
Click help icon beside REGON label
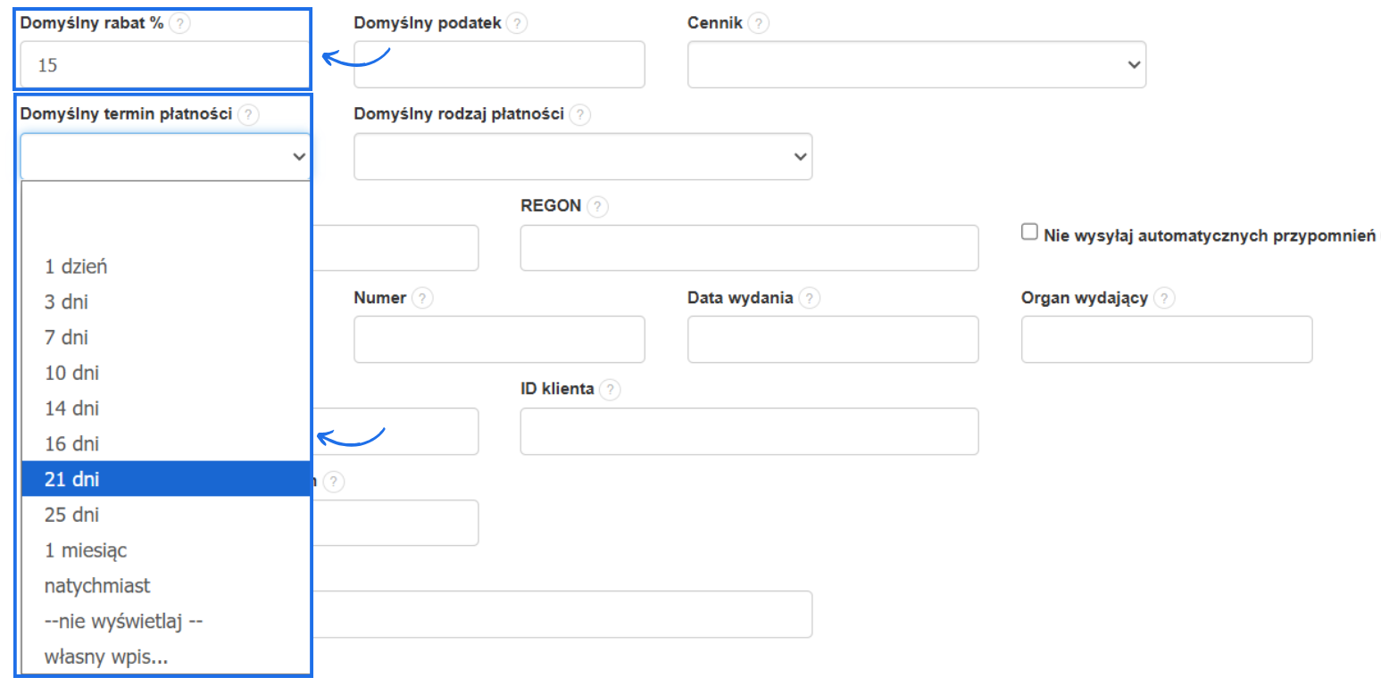point(598,207)
